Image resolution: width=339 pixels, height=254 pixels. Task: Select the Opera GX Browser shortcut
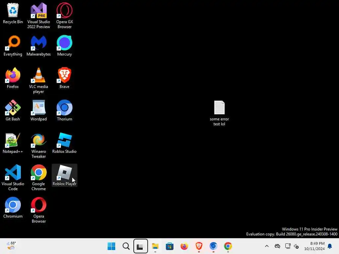pos(65,15)
